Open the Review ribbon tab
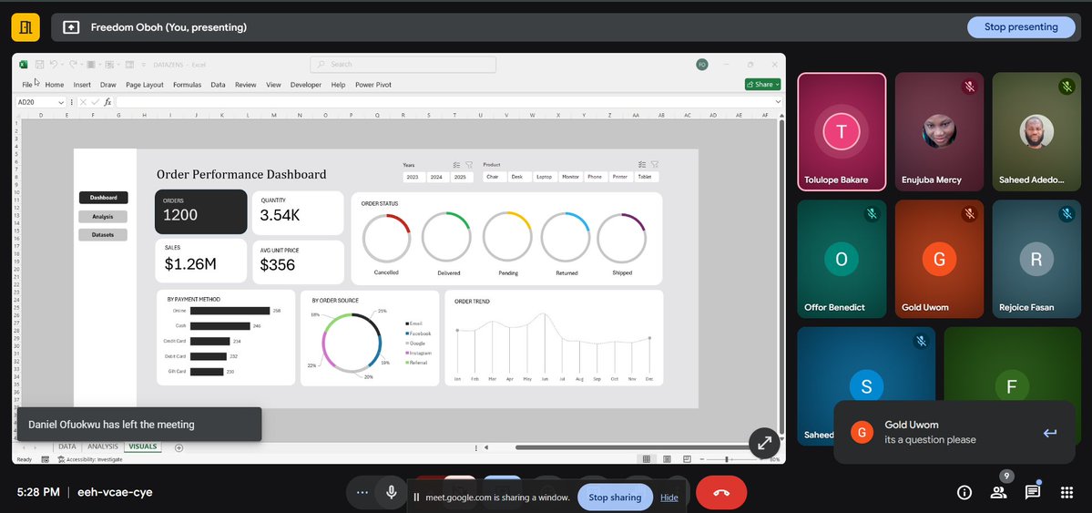 pyautogui.click(x=245, y=85)
